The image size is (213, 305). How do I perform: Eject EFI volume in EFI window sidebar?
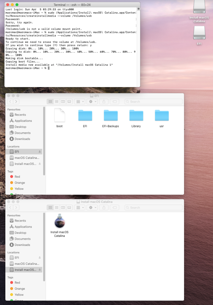pos(40,152)
